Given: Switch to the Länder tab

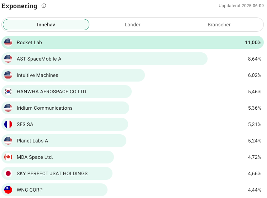Looking at the screenshot, I should pos(132,25).
